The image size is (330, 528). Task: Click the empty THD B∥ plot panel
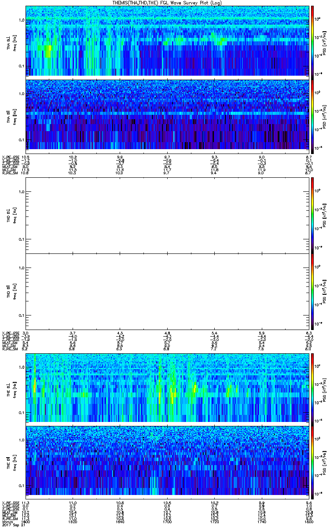[x=167, y=292]
